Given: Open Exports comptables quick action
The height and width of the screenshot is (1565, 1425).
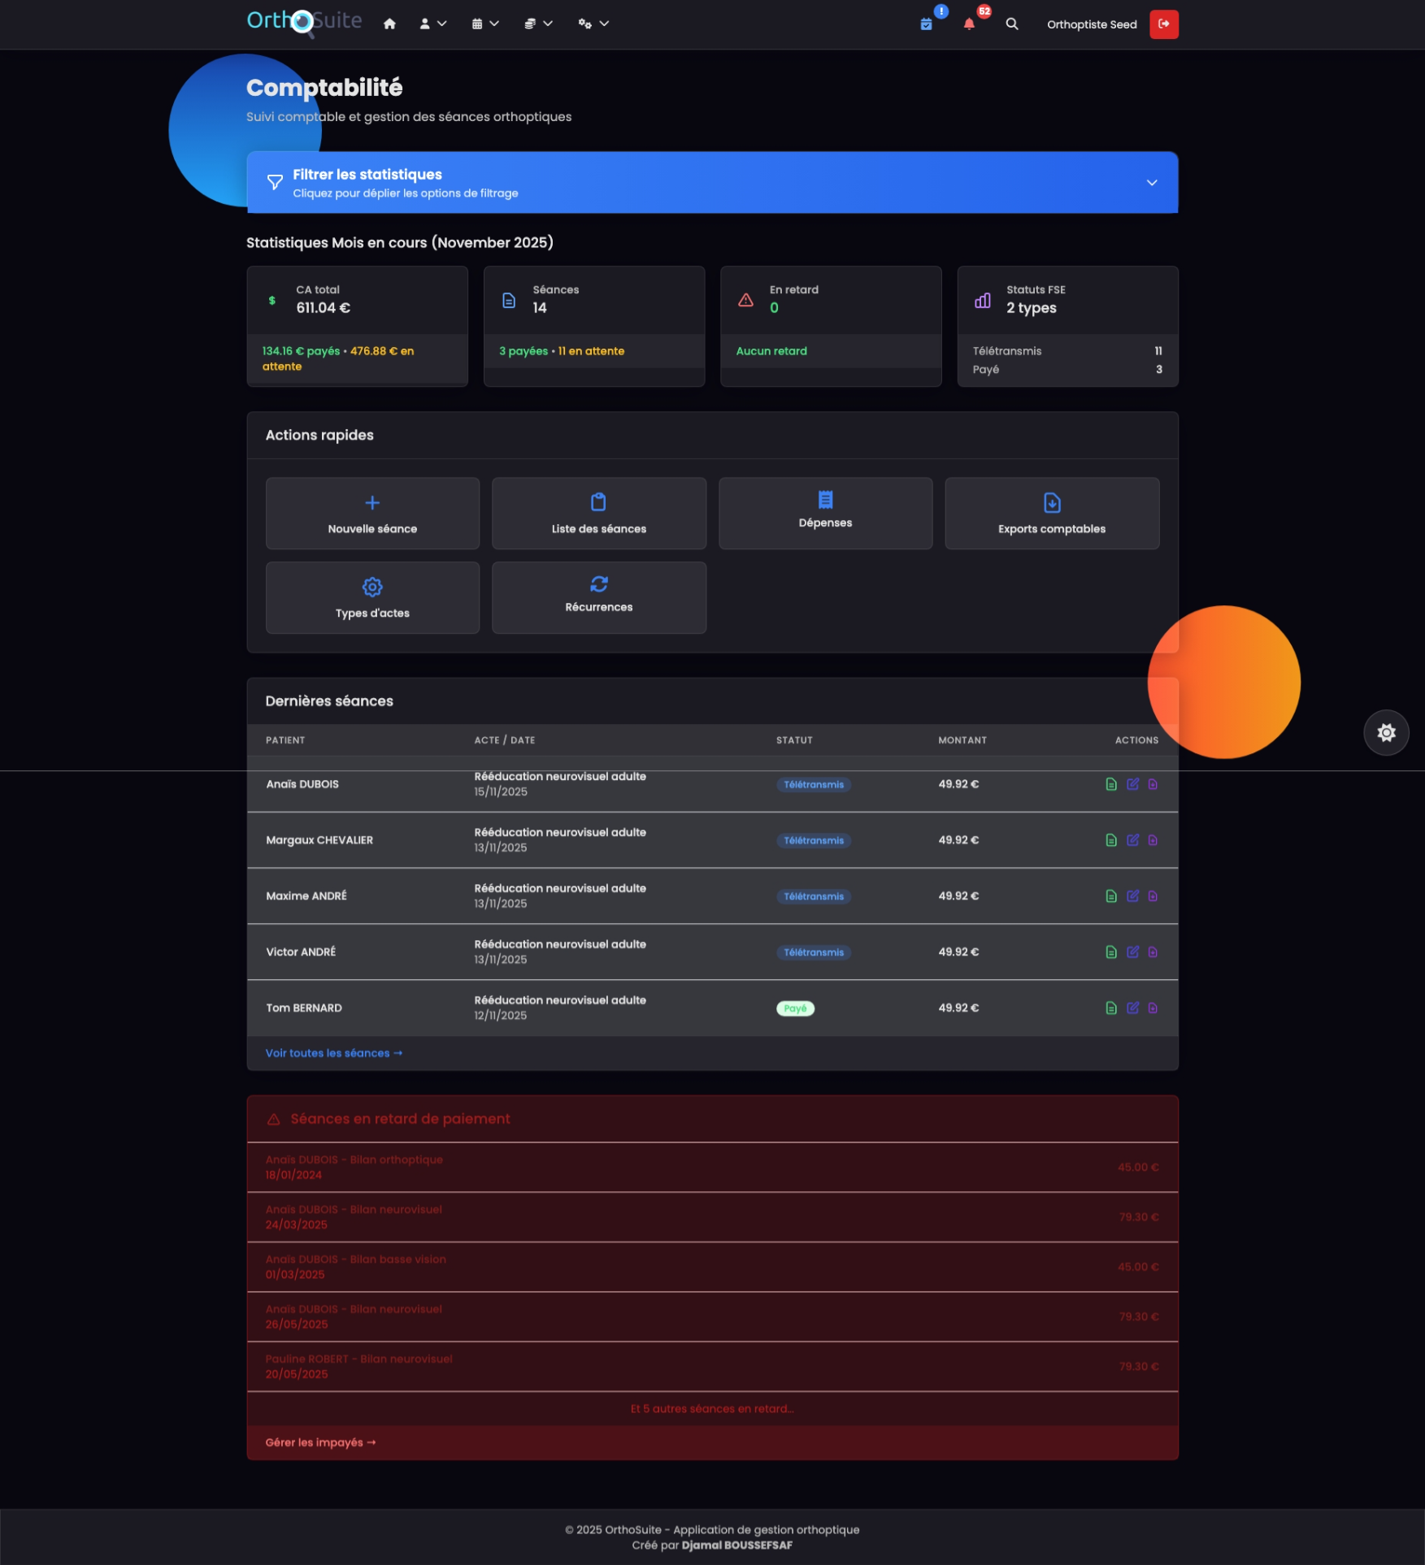Looking at the screenshot, I should pos(1052,514).
